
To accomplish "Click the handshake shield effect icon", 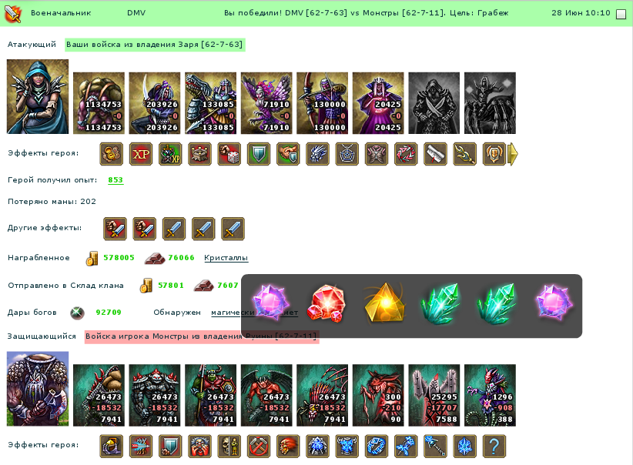I will 288,154.
